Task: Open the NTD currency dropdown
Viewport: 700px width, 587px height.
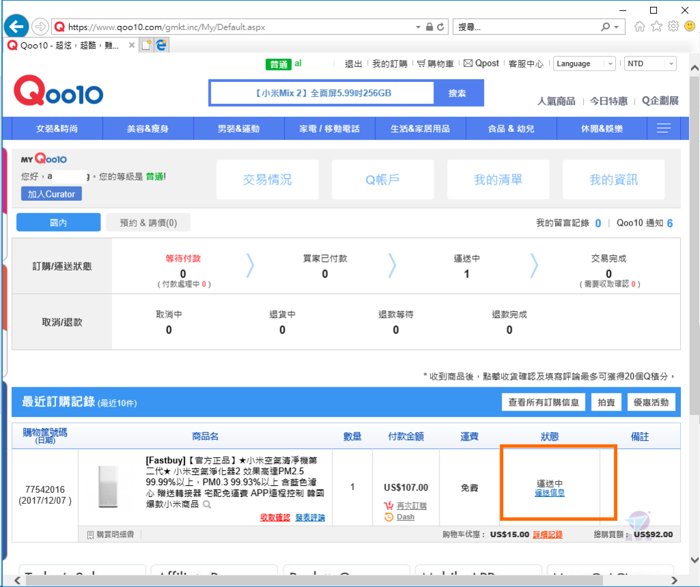Action: pyautogui.click(x=650, y=64)
